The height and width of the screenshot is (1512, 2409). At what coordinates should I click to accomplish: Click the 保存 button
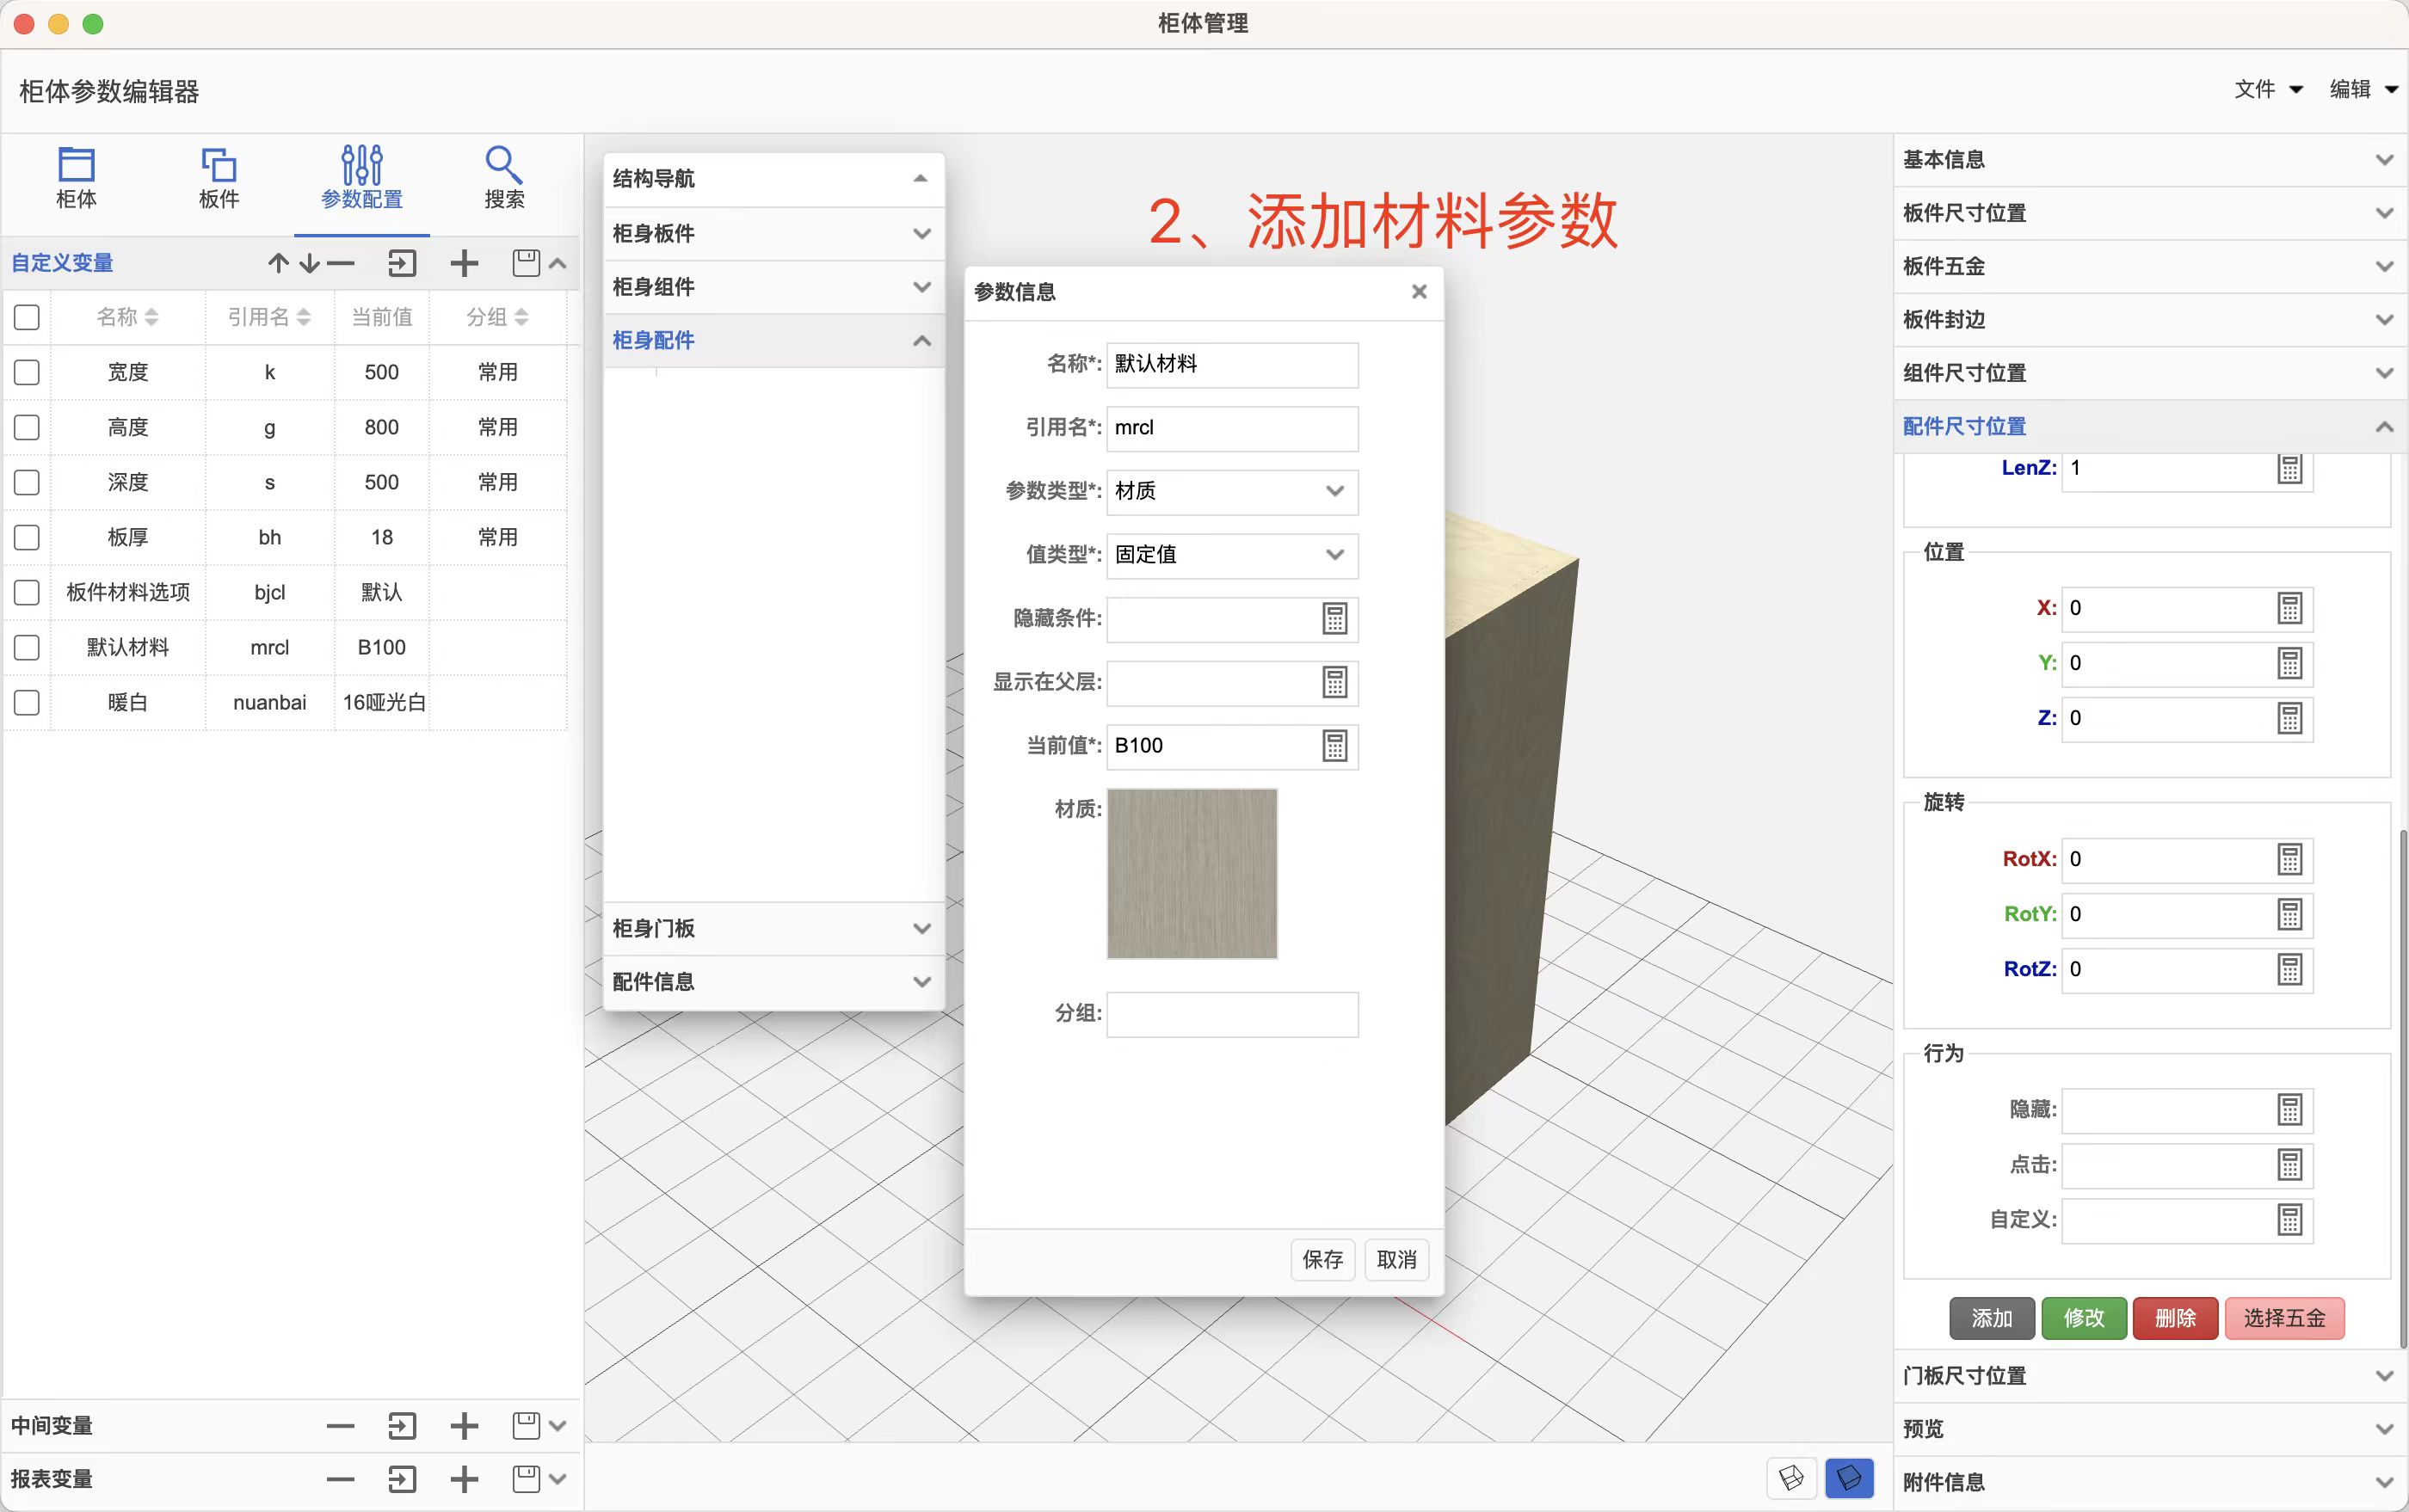[1322, 1259]
